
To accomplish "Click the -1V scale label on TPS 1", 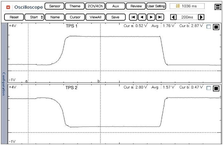I will tap(12, 80).
